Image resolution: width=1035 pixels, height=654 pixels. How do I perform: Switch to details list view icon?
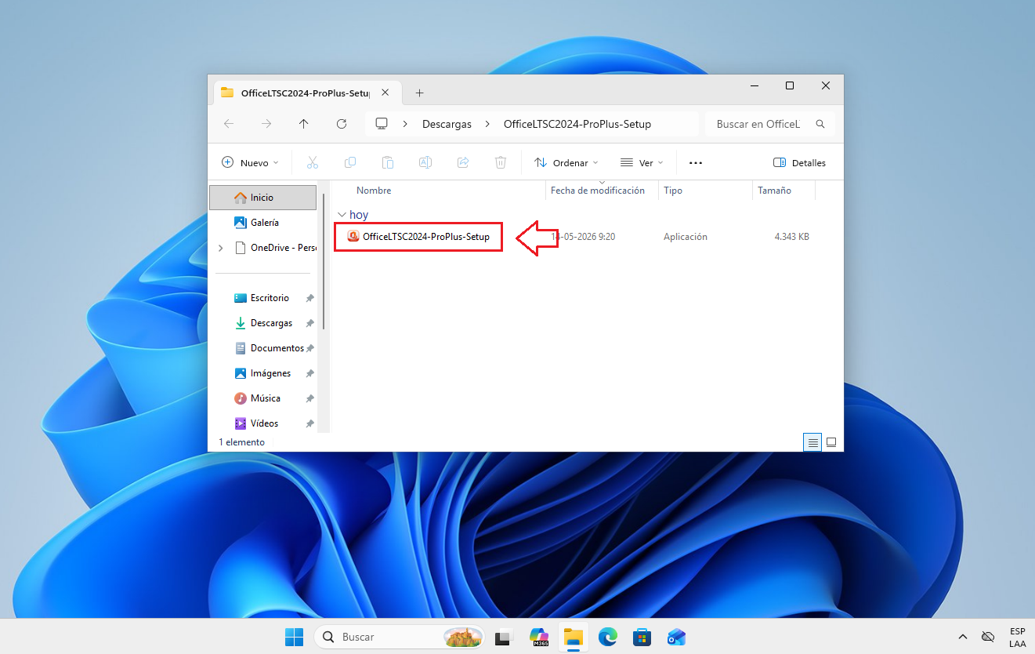(813, 442)
